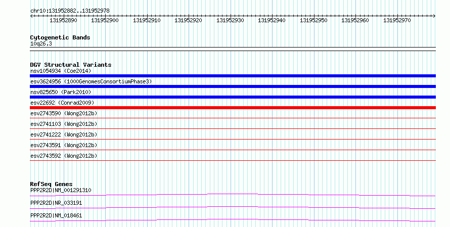The height and width of the screenshot is (227, 450).
Task: Select variant label esv2741222 (Wong2012b)
Action: pyautogui.click(x=64, y=134)
